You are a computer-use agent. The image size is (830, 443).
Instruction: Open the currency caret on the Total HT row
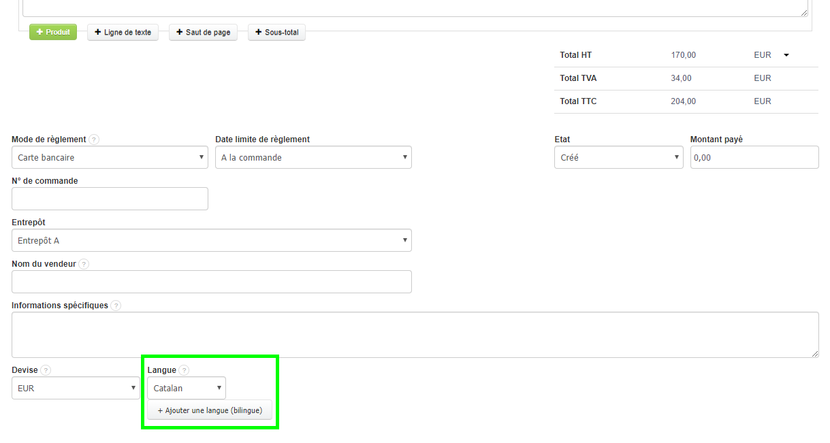tap(786, 55)
